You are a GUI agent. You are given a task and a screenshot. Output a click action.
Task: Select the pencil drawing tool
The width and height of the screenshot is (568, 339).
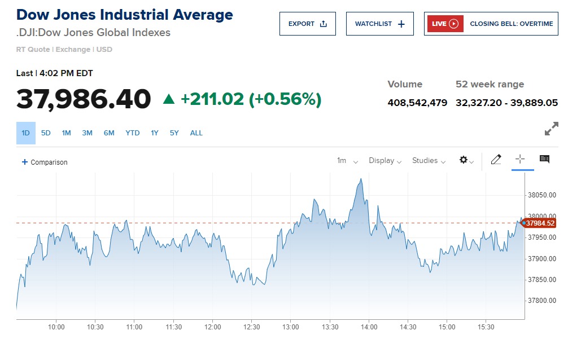(x=496, y=160)
